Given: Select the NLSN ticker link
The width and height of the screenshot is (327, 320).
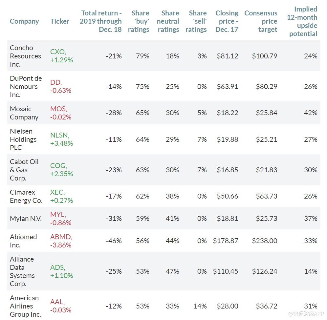Looking at the screenshot, I should [x=60, y=135].
